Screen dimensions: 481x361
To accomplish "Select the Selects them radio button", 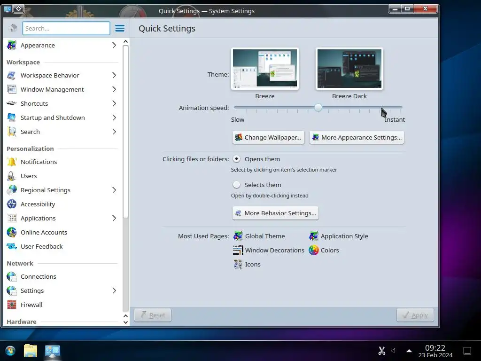I will (236, 185).
